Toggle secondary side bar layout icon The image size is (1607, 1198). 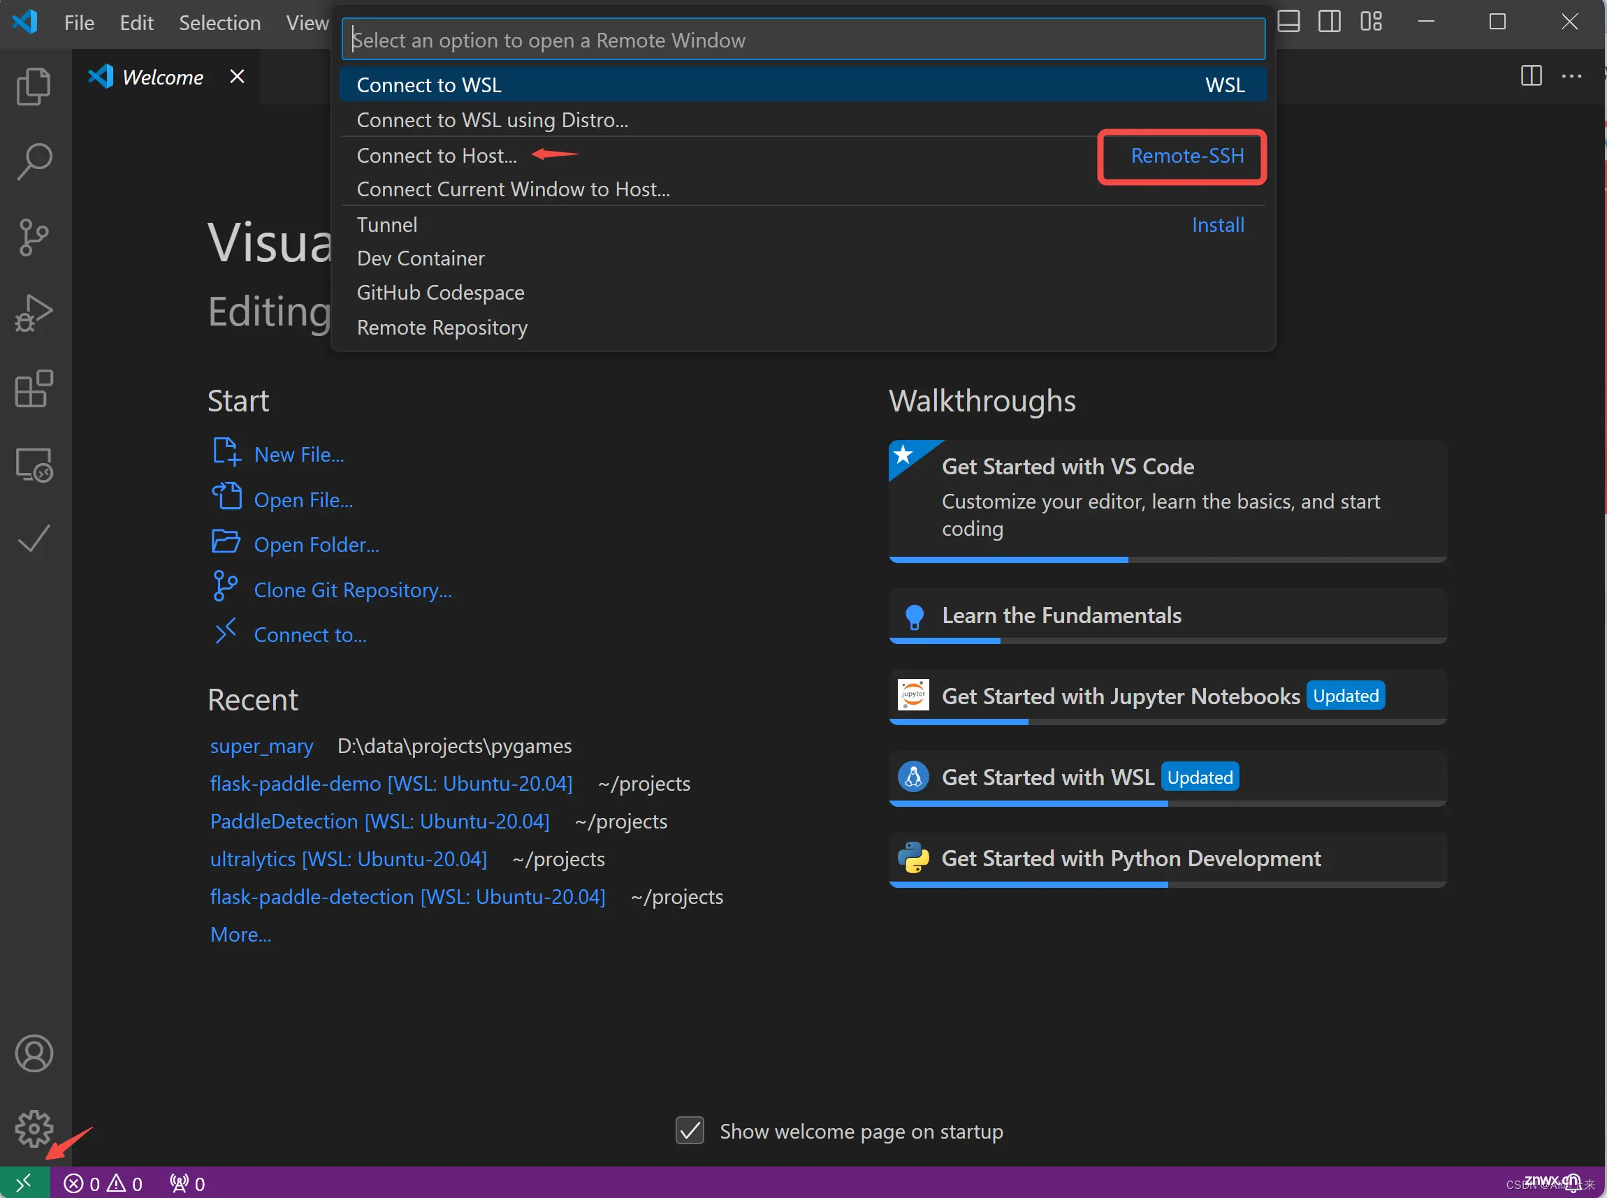[x=1329, y=22]
